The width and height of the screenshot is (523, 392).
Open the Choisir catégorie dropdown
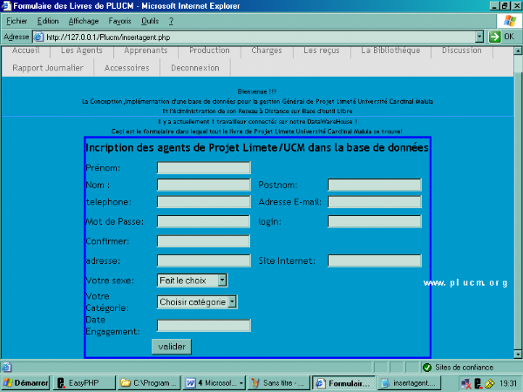[x=197, y=302]
